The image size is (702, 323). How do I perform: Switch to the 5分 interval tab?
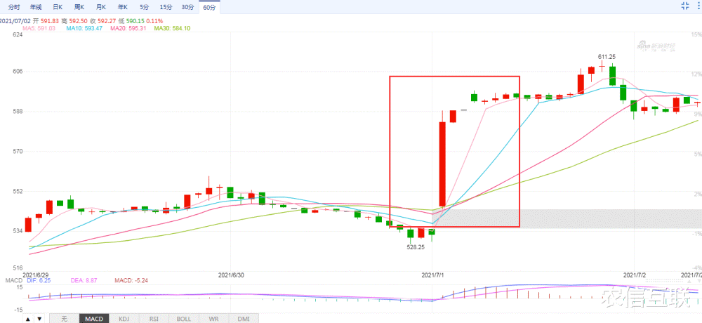pyautogui.click(x=144, y=7)
